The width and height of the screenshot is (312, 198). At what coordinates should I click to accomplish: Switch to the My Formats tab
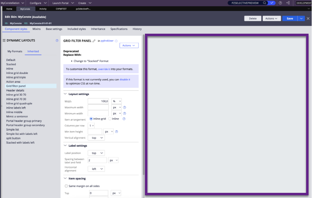pos(15,52)
